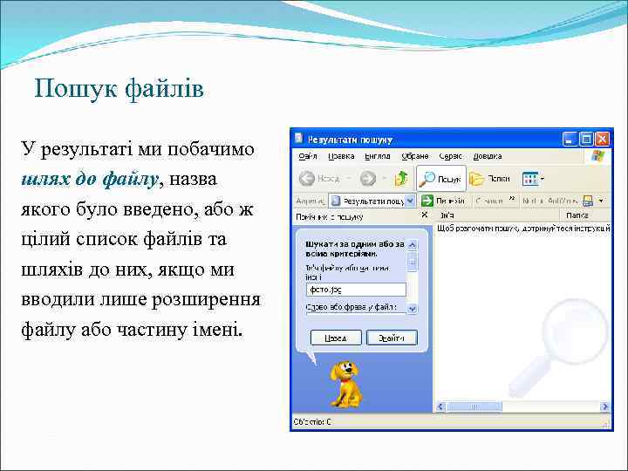
Task: Open the Сервіс menu
Action: (450, 156)
